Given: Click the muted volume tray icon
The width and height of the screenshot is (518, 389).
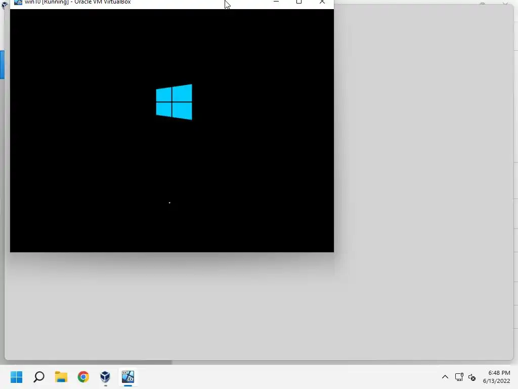Looking at the screenshot, I should tap(472, 377).
